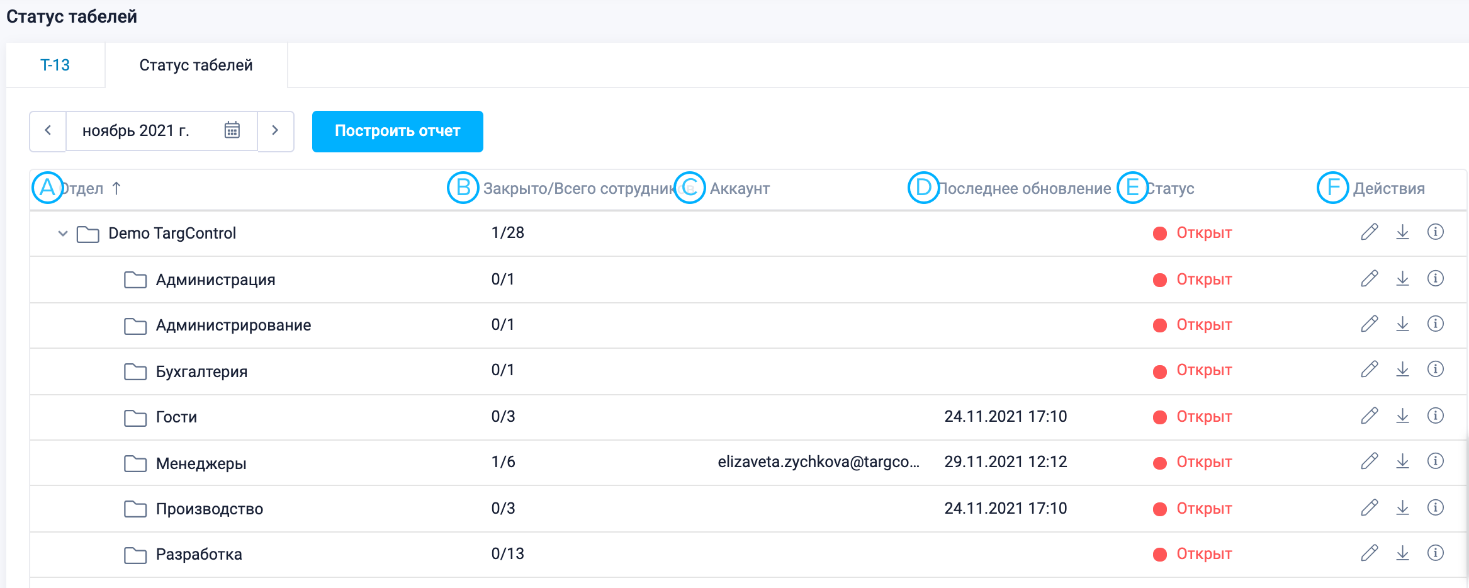
Task: Download the Администрация timesheet
Action: click(x=1402, y=279)
